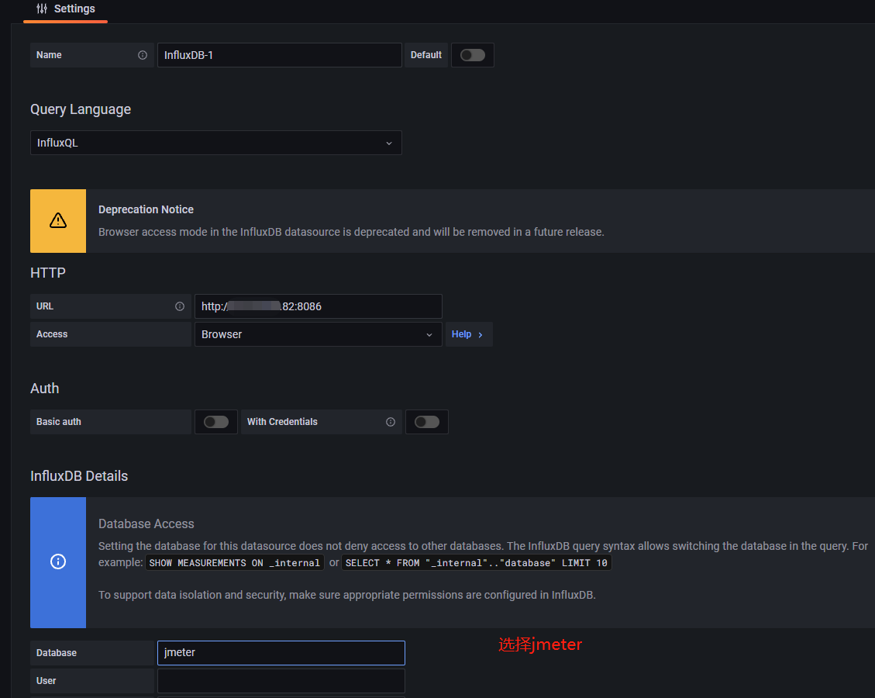Click the Query Language section heading
Screen dimensions: 875x698
click(x=81, y=109)
